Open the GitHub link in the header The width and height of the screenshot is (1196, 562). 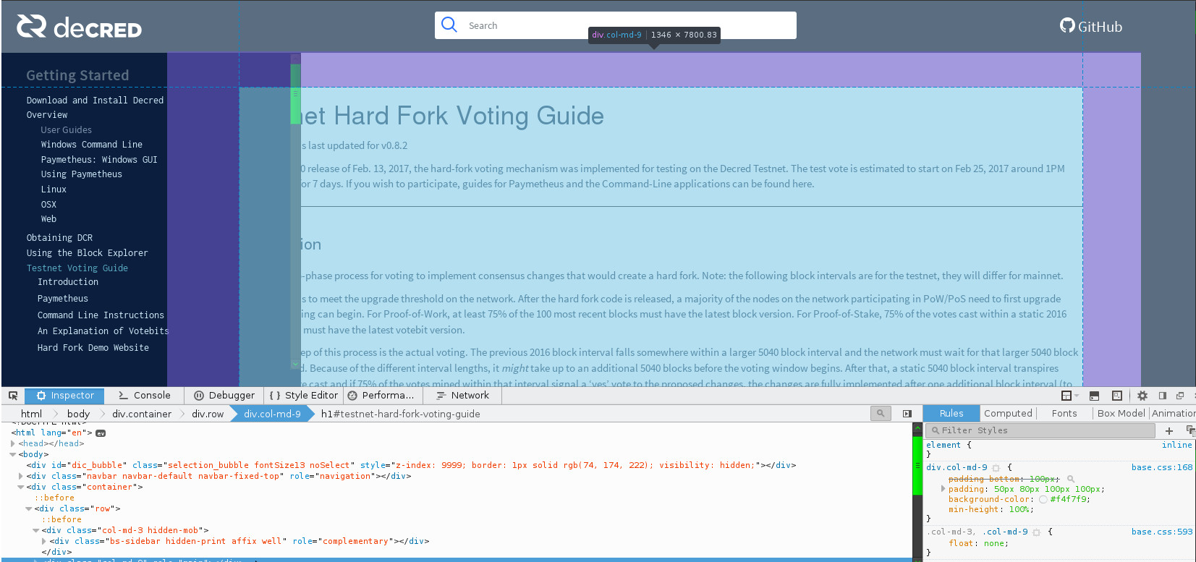click(x=1091, y=26)
